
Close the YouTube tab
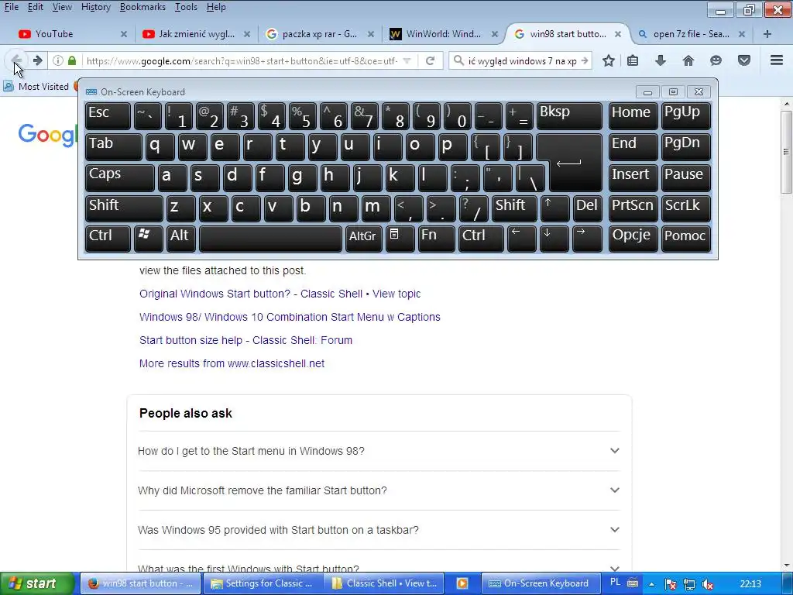point(124,34)
